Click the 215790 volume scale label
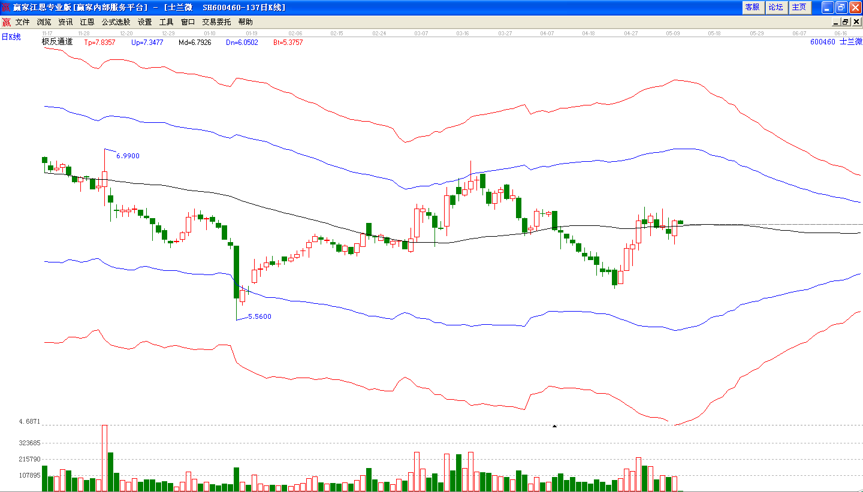The height and width of the screenshot is (492, 863). pos(29,460)
